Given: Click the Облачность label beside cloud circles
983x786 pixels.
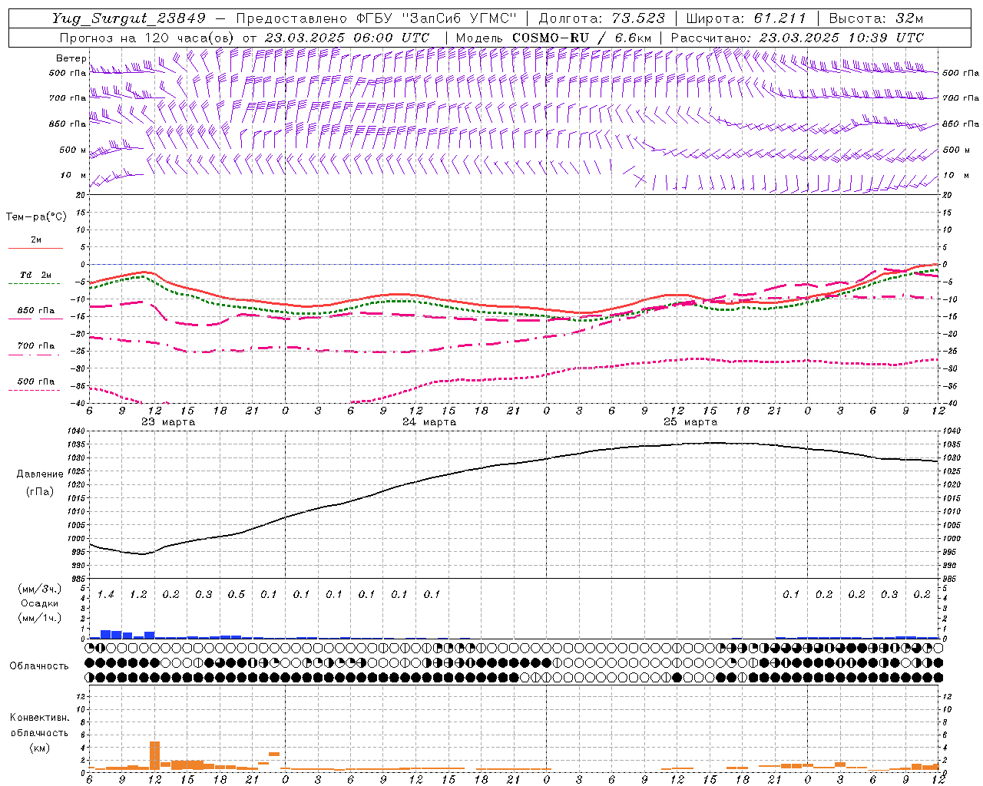Looking at the screenshot, I should pos(39,666).
